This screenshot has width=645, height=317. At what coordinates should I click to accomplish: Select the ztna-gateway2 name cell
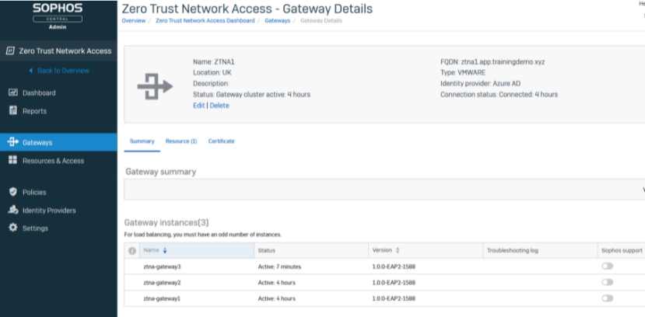click(x=162, y=283)
